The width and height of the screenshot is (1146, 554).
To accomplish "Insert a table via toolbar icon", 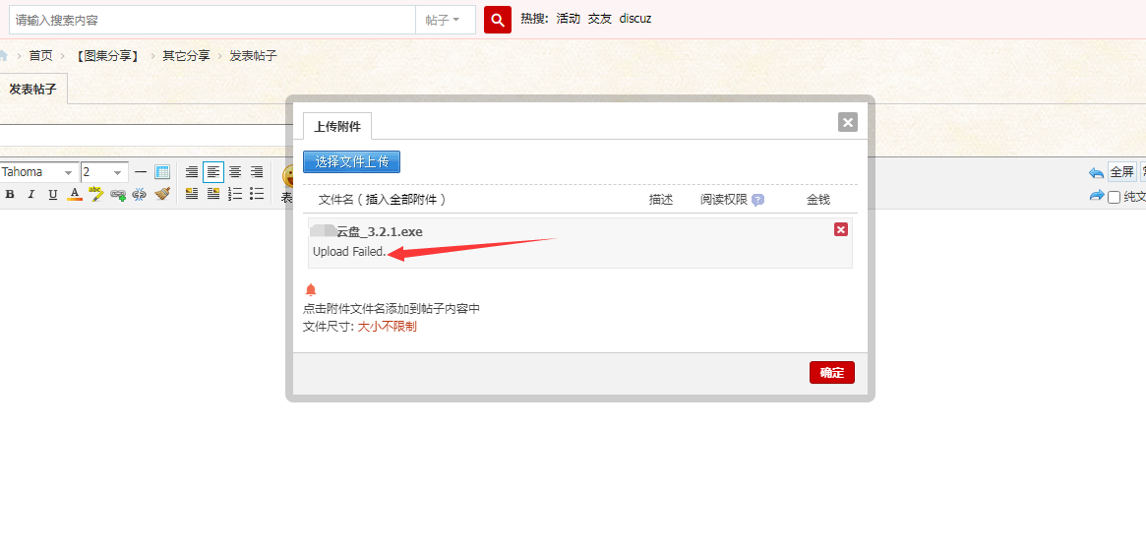I will [162, 172].
